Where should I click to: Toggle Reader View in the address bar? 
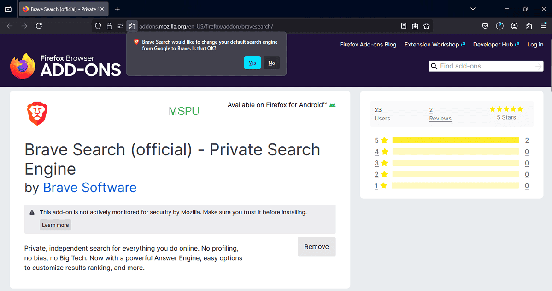pyautogui.click(x=403, y=26)
